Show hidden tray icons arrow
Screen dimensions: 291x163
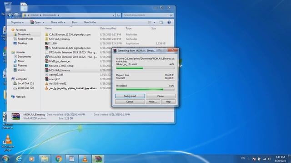pos(249,159)
